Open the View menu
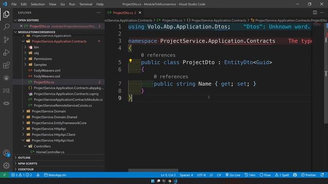 click(x=52, y=4)
